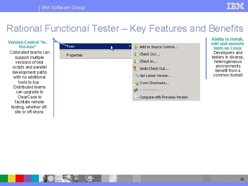Click the greyed Show History icon

coord(136,90)
